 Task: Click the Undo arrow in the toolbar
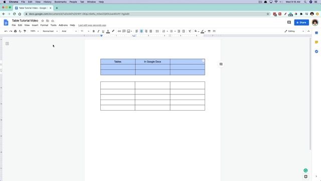click(x=6, y=31)
